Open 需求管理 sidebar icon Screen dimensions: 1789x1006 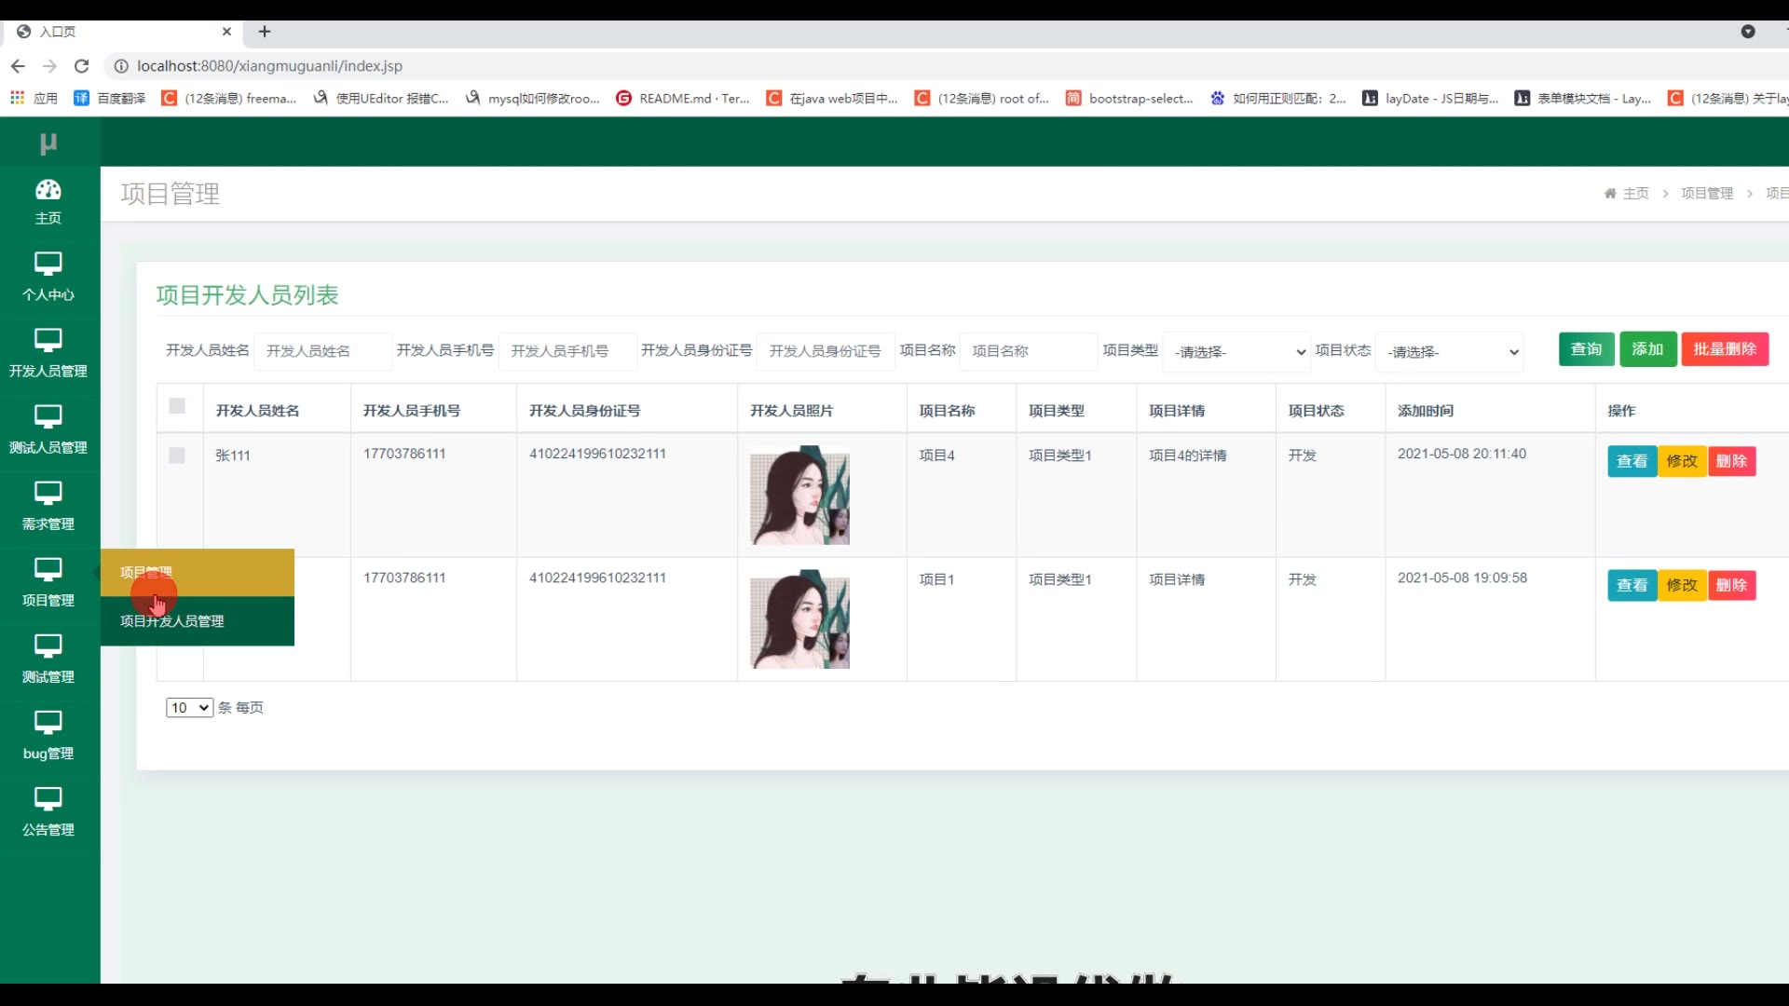(48, 507)
